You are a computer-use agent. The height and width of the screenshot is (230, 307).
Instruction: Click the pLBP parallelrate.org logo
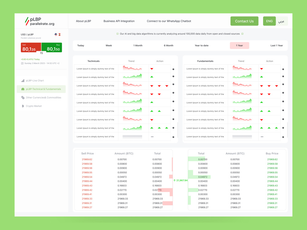[x=40, y=21]
